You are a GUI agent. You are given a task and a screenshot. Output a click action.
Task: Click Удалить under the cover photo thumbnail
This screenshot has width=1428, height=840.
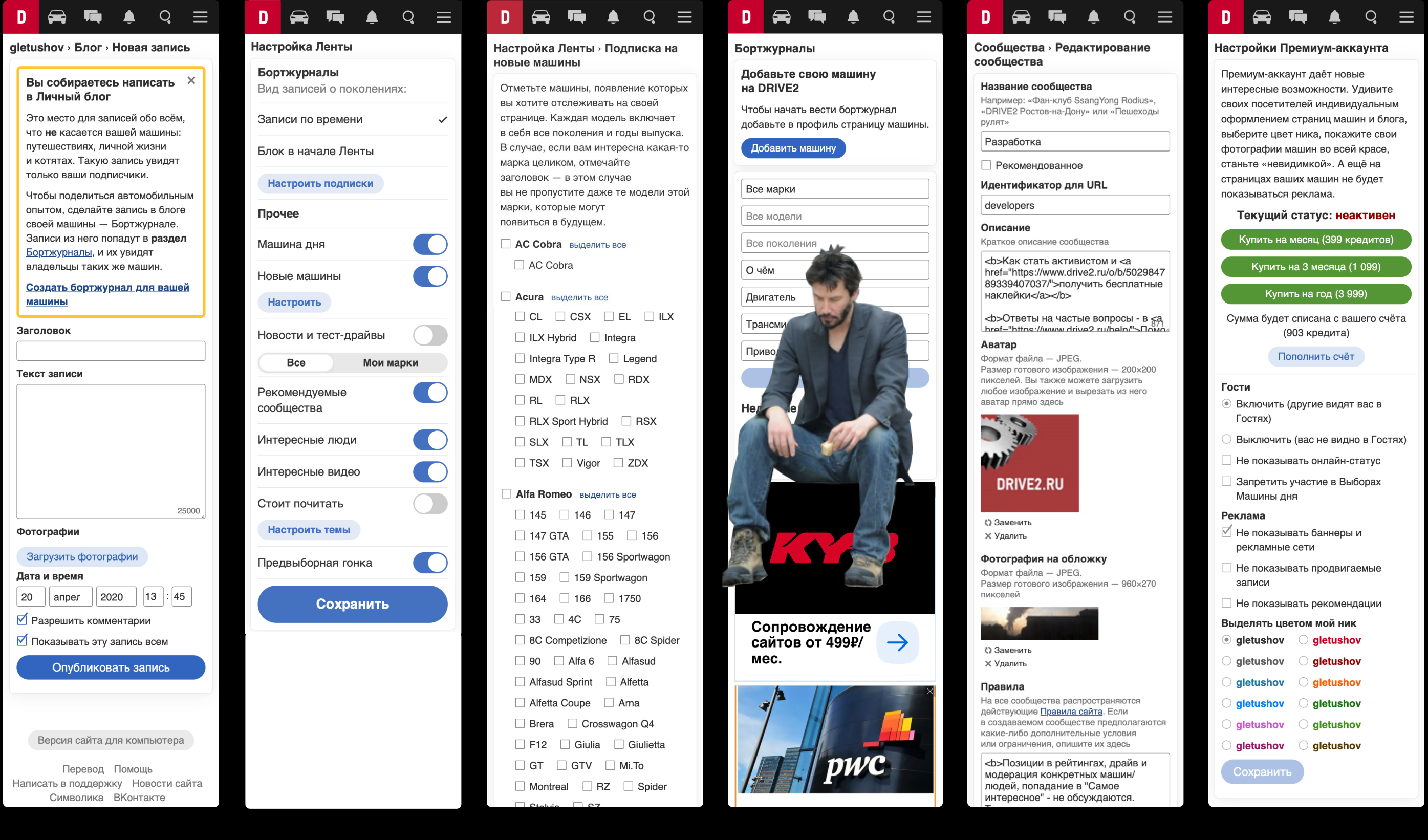tap(1009, 664)
